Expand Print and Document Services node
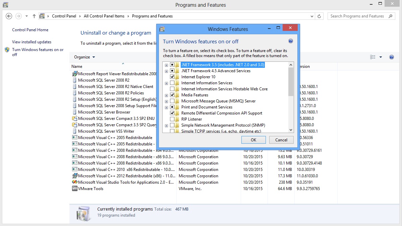Image resolution: width=402 pixels, height=226 pixels. click(x=166, y=107)
